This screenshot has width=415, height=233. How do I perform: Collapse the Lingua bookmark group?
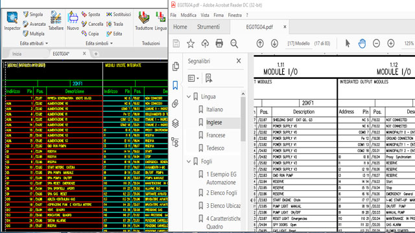click(189, 96)
